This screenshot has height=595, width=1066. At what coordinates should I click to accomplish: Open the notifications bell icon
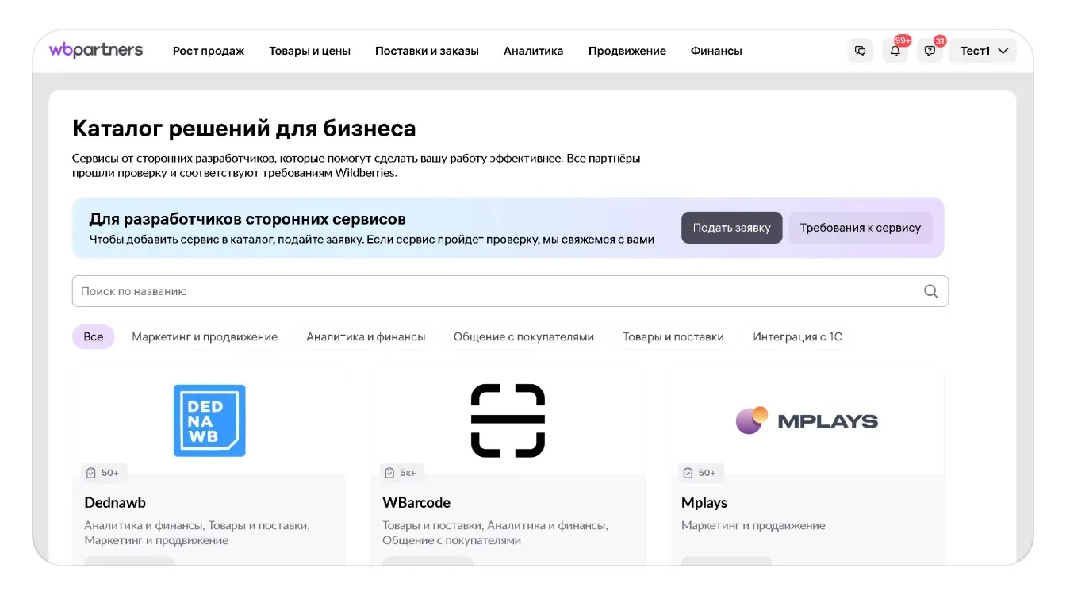[x=895, y=51]
